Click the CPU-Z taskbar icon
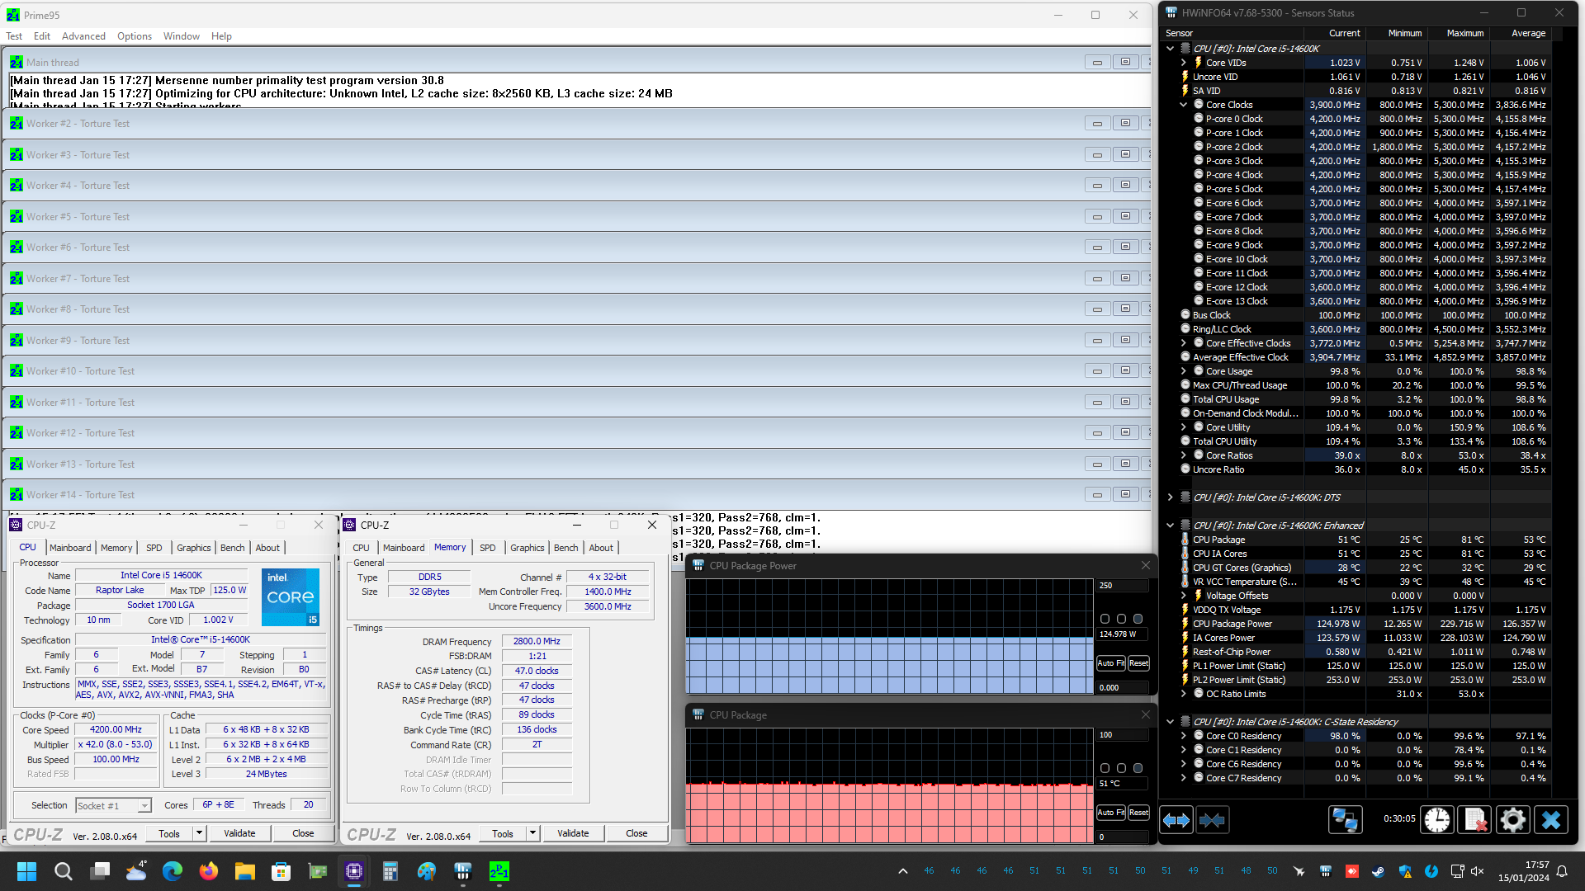 tap(354, 871)
